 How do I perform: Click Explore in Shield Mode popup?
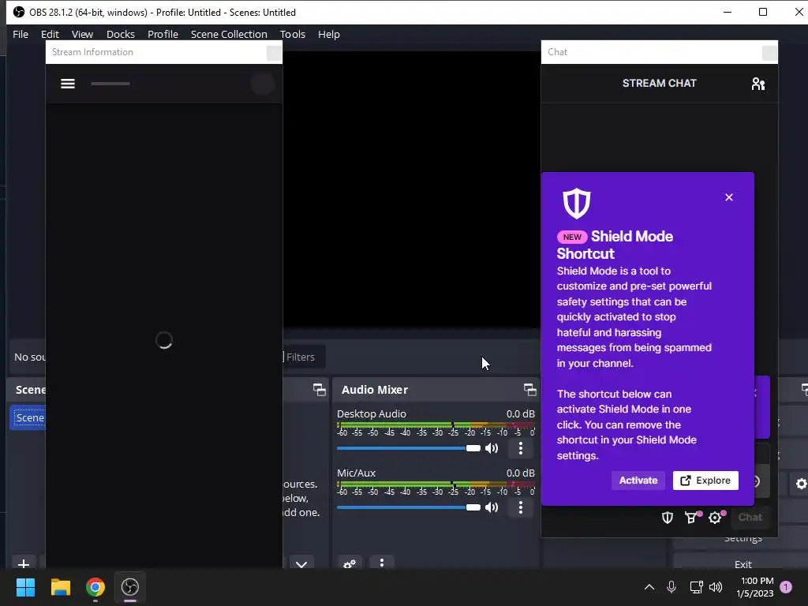pyautogui.click(x=705, y=481)
